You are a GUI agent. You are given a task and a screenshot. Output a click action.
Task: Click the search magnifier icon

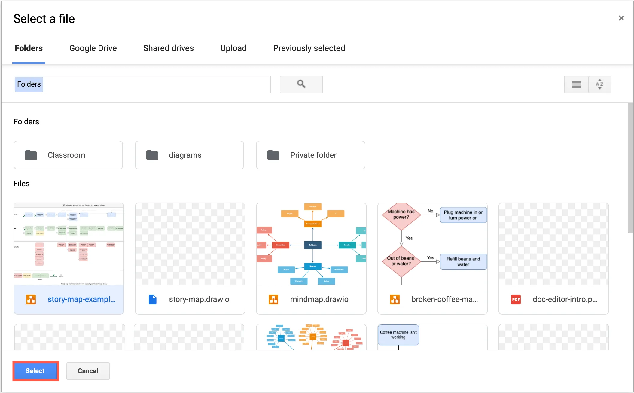[x=301, y=84]
